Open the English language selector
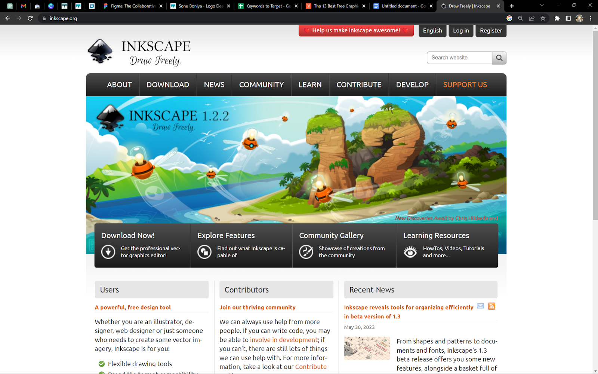 [432, 31]
